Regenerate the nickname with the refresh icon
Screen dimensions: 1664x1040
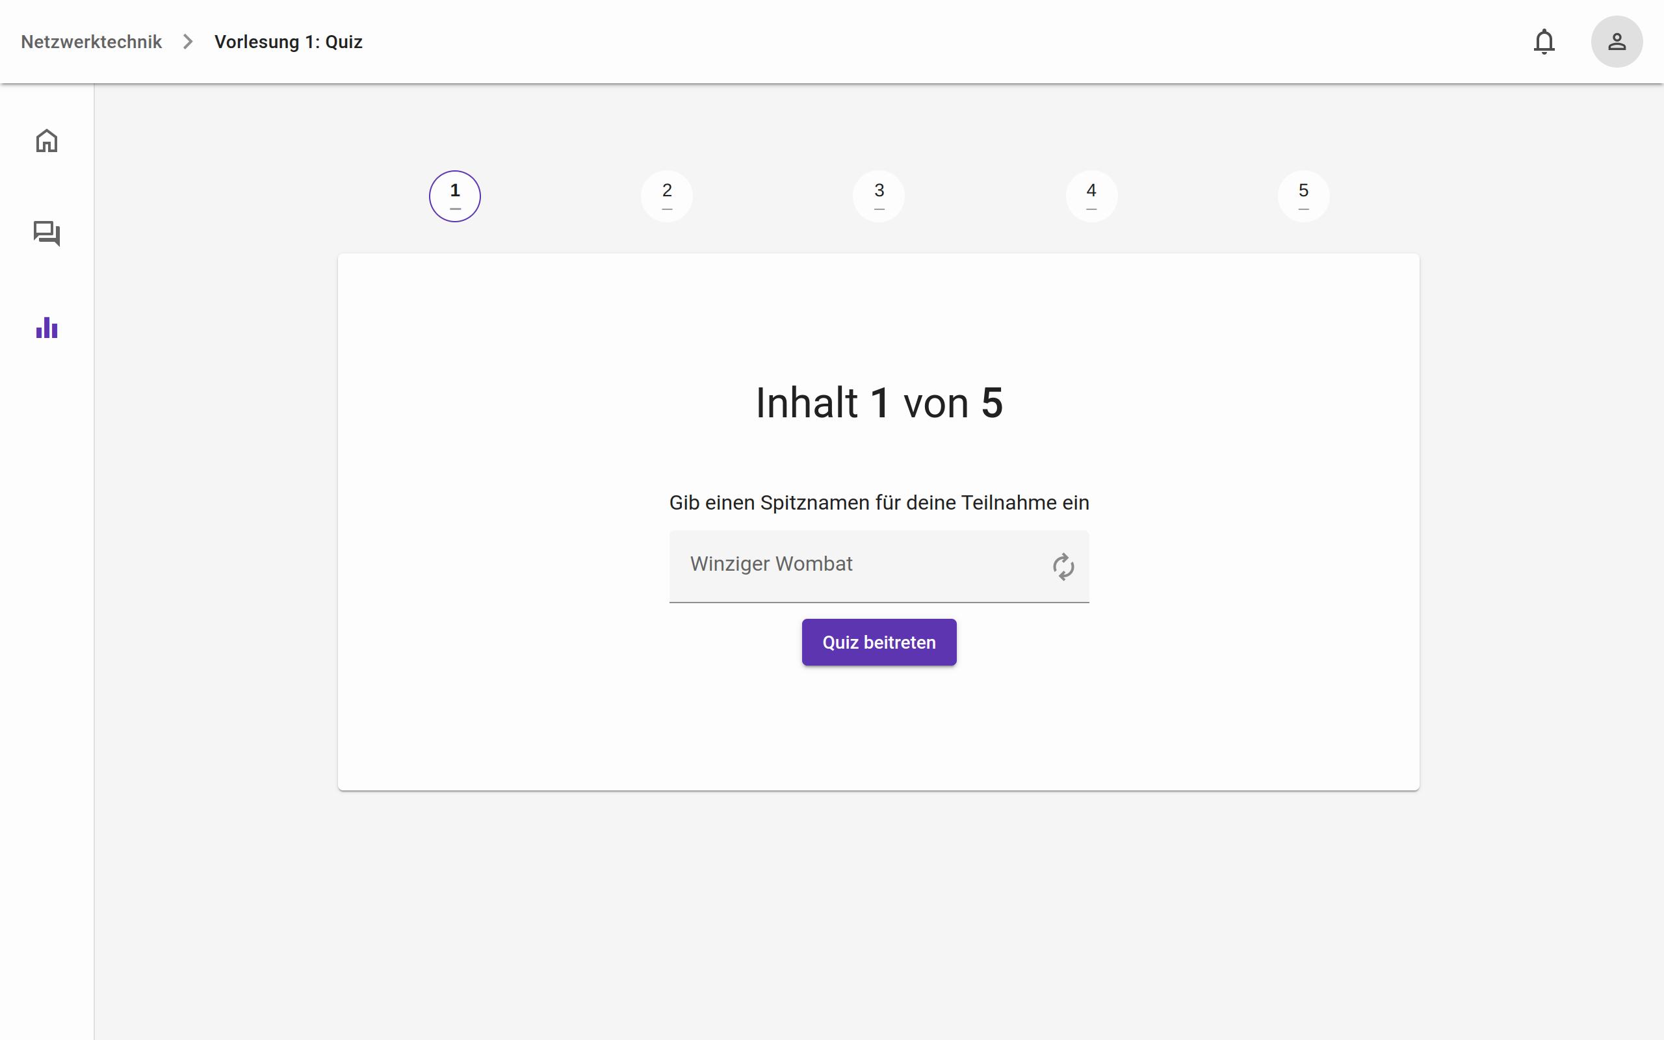(x=1063, y=566)
